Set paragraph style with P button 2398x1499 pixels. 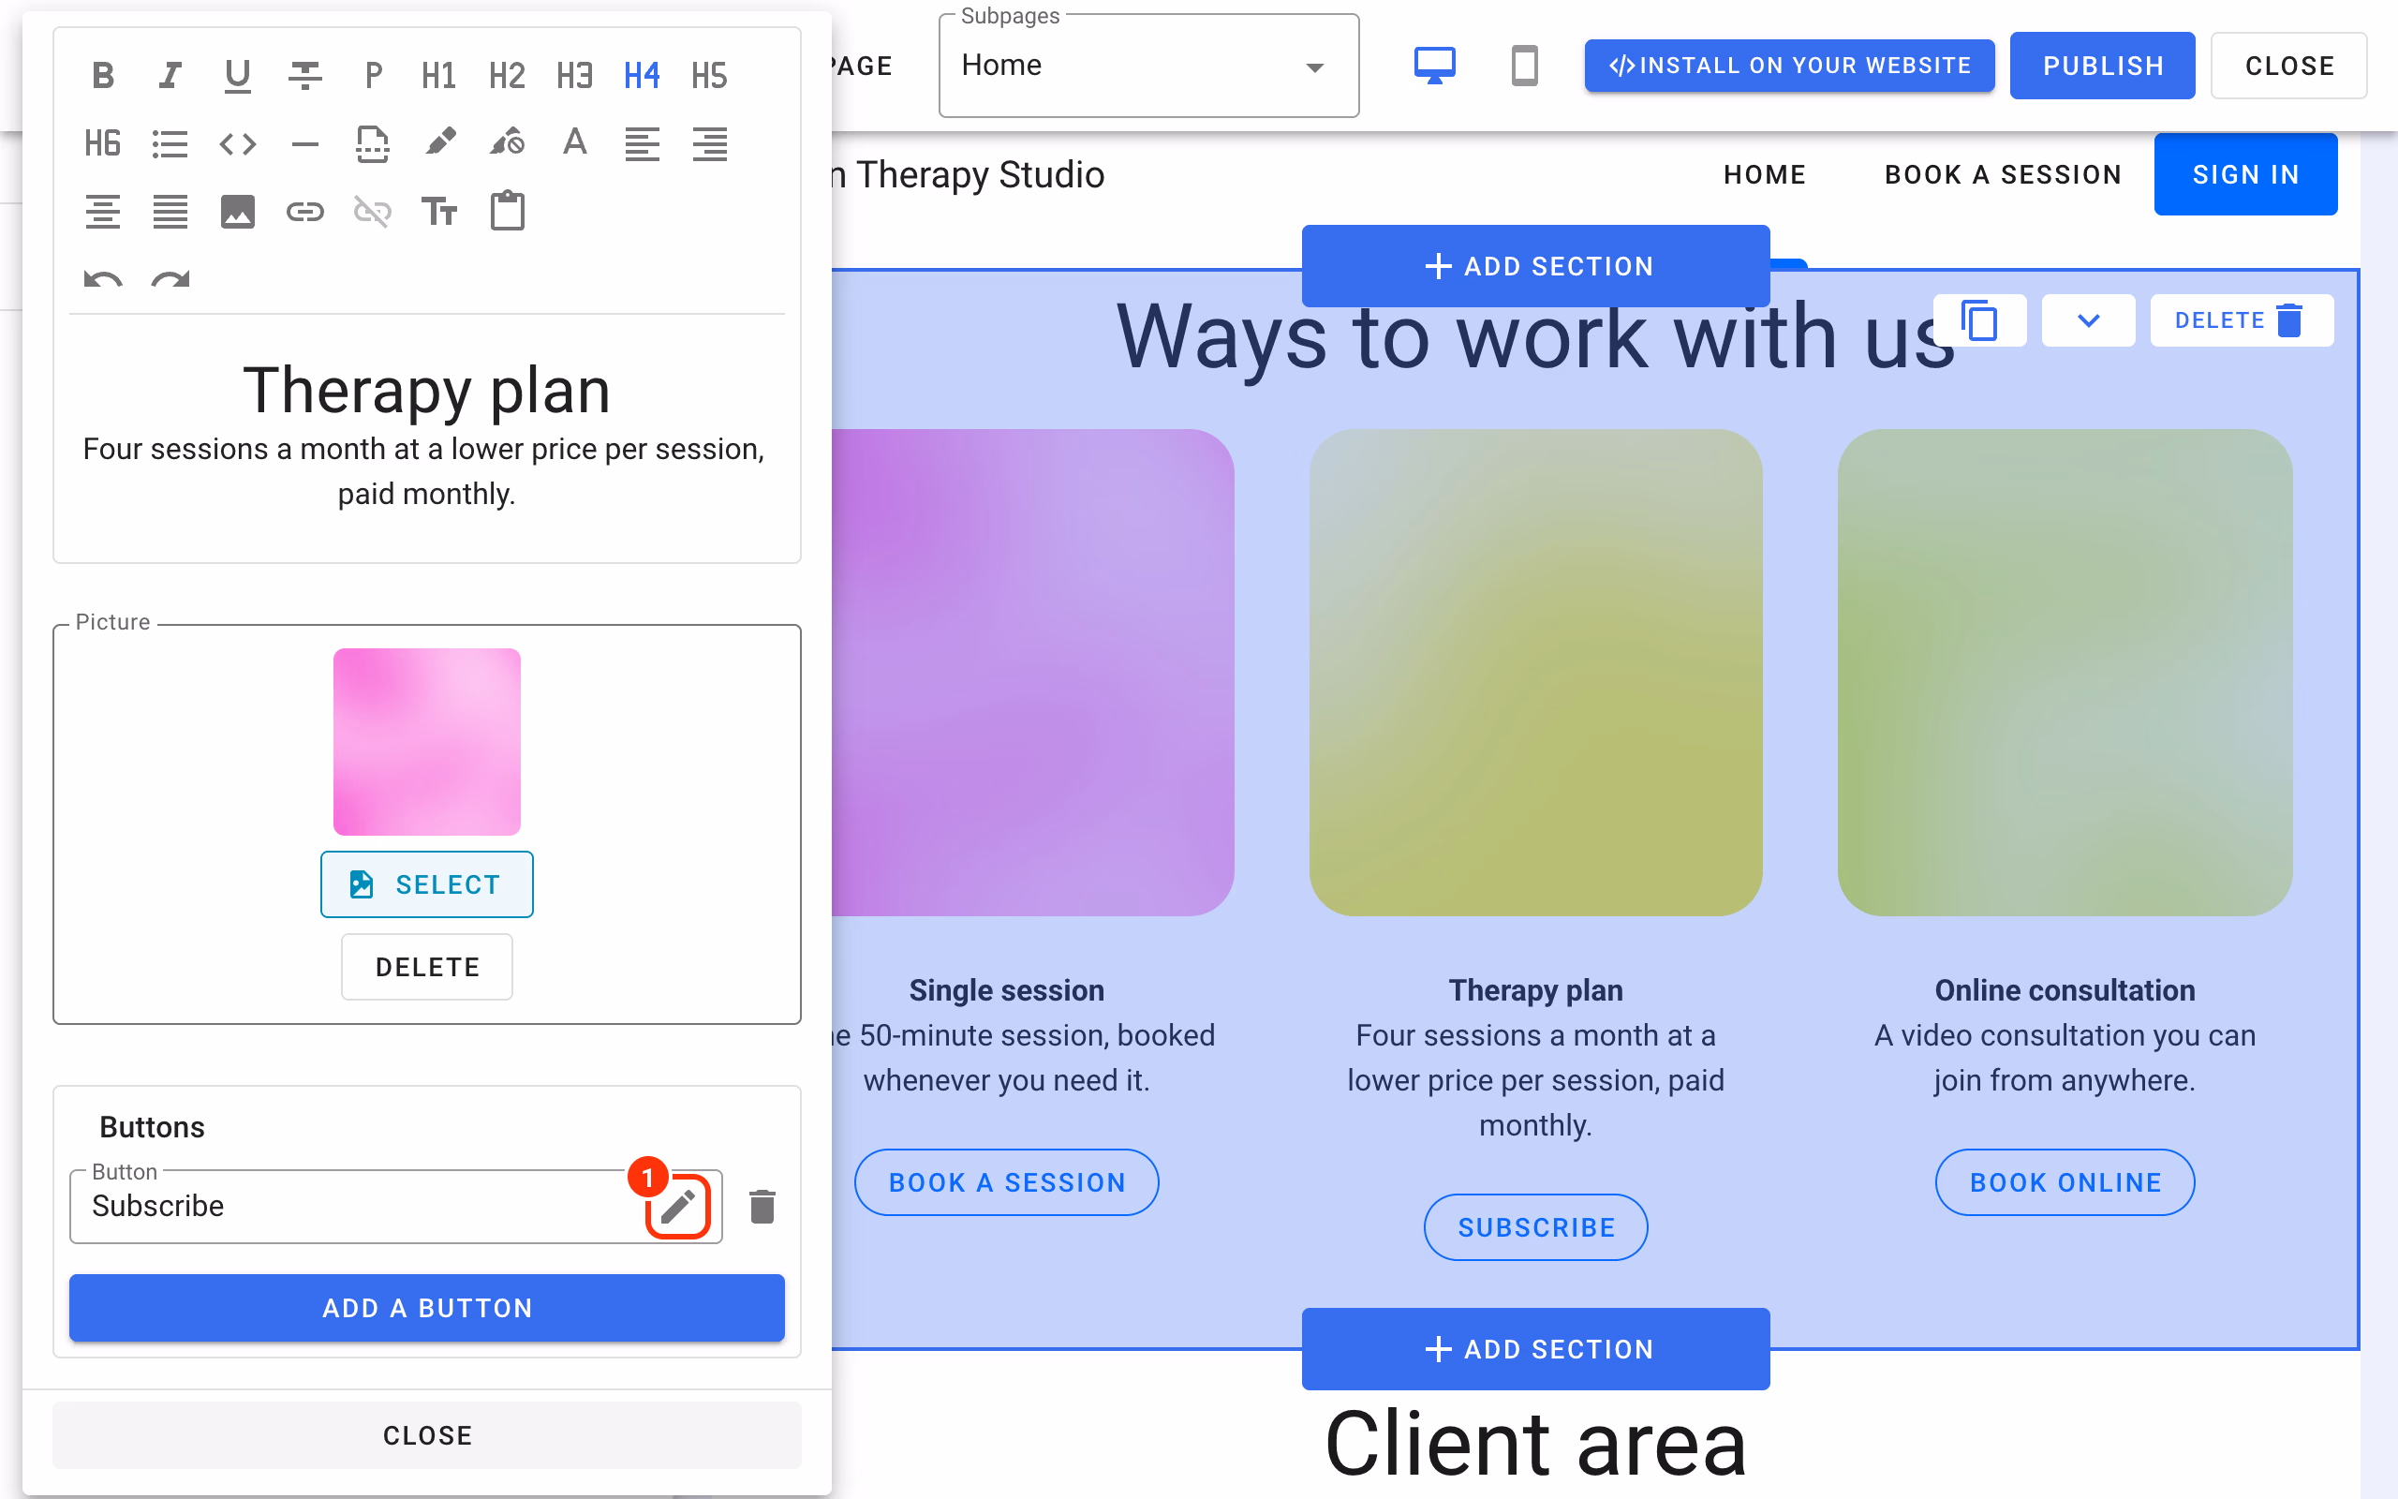click(373, 75)
